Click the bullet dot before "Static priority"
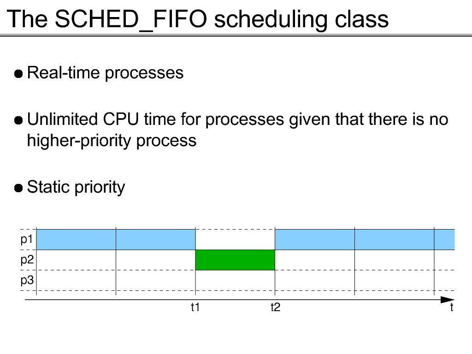Screen dimensions: 472x354 pyautogui.click(x=19, y=188)
